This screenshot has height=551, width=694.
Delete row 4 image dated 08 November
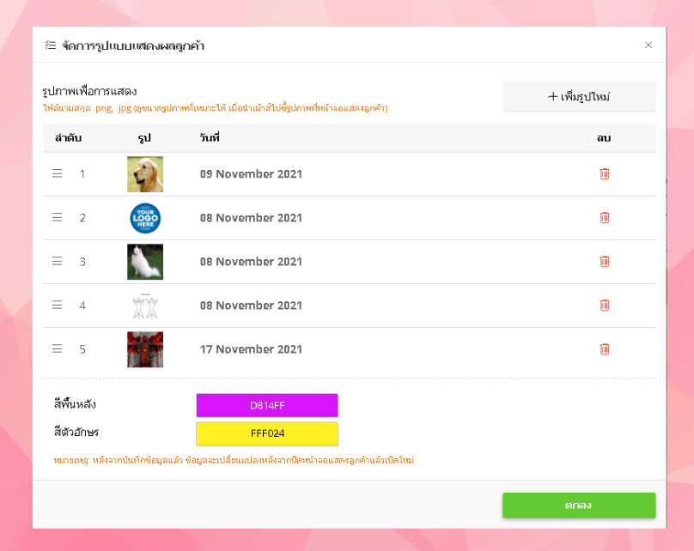pos(604,306)
